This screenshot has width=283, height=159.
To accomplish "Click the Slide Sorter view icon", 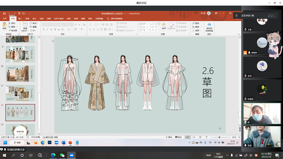I will (x=194, y=137).
